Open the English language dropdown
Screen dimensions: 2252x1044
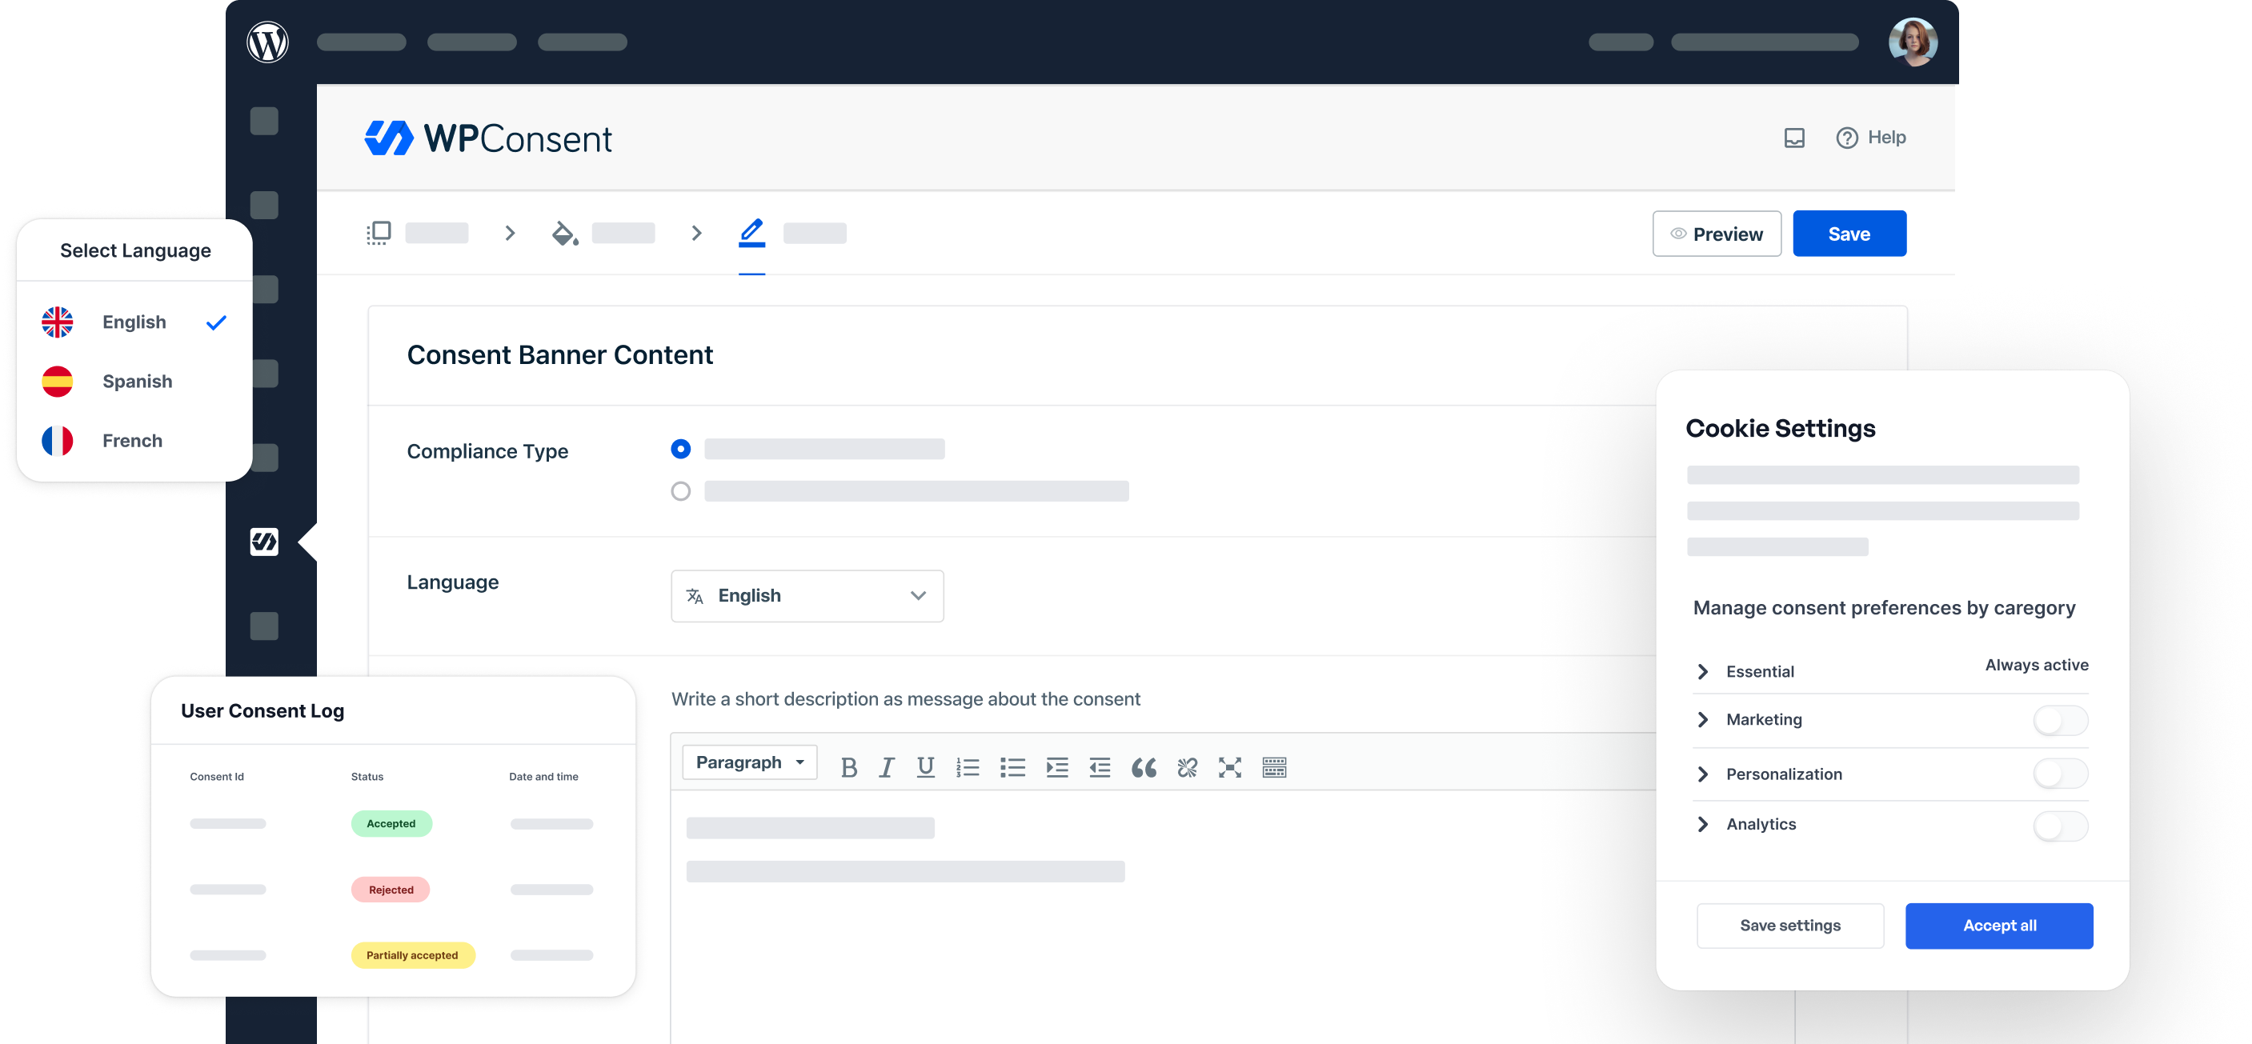[x=806, y=596]
